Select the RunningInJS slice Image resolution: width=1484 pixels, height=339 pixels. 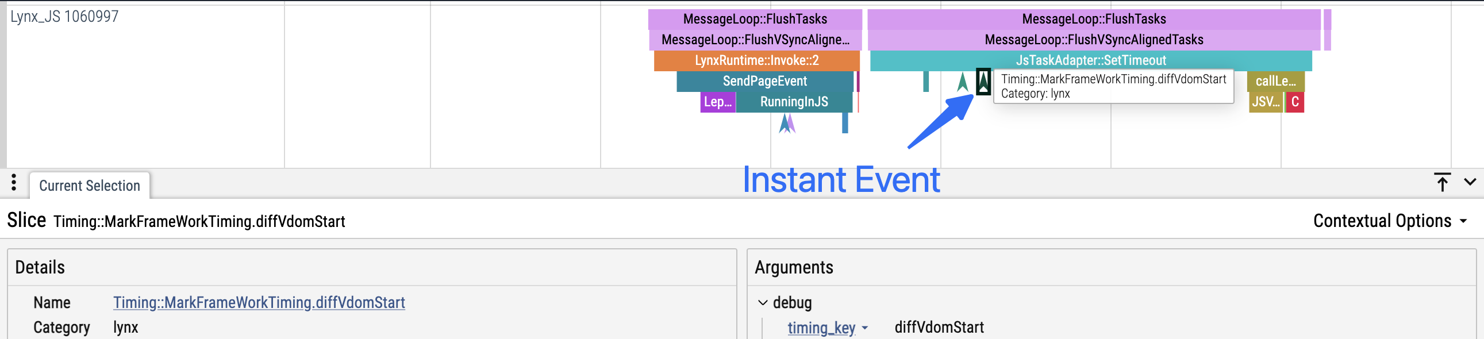coord(794,102)
